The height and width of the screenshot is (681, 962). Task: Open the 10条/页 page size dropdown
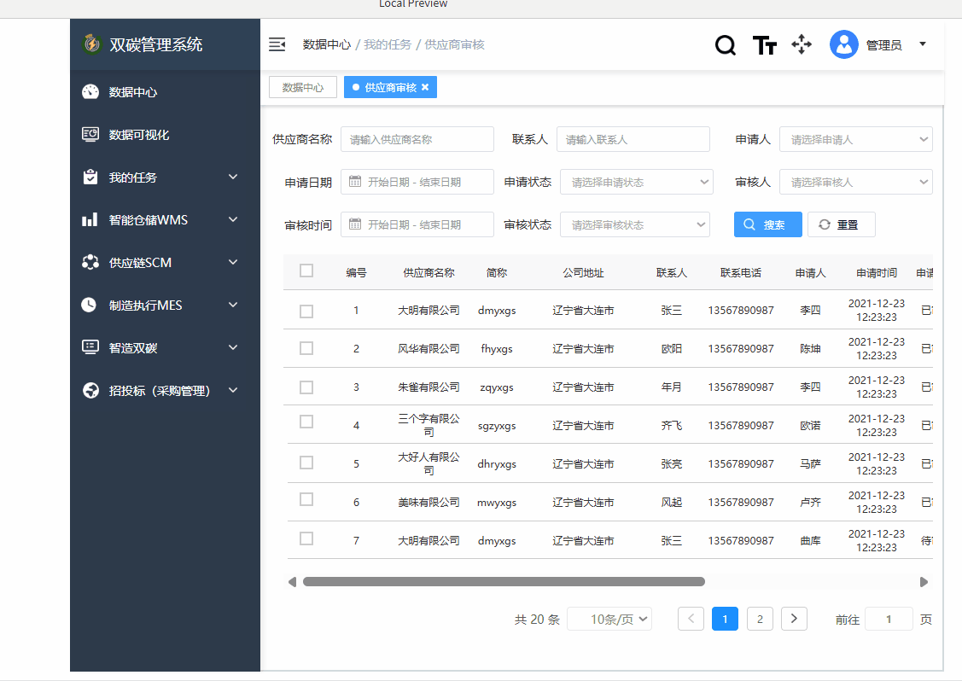point(609,619)
